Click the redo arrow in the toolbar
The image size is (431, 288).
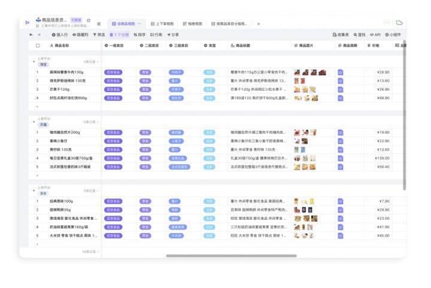39,35
